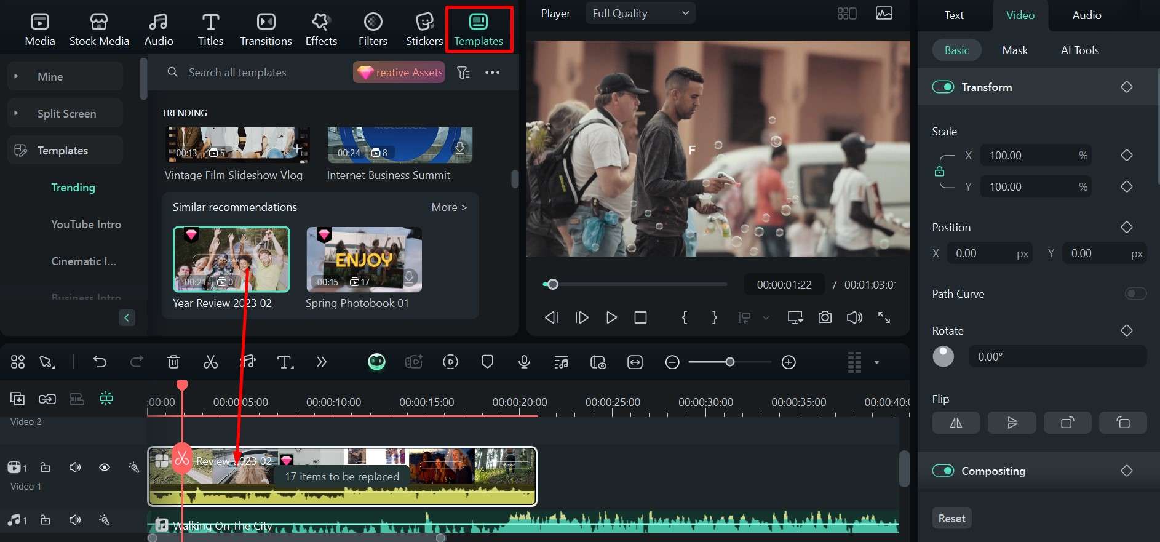Click the rotate clockwise button
Image resolution: width=1160 pixels, height=542 pixels.
coord(1067,423)
